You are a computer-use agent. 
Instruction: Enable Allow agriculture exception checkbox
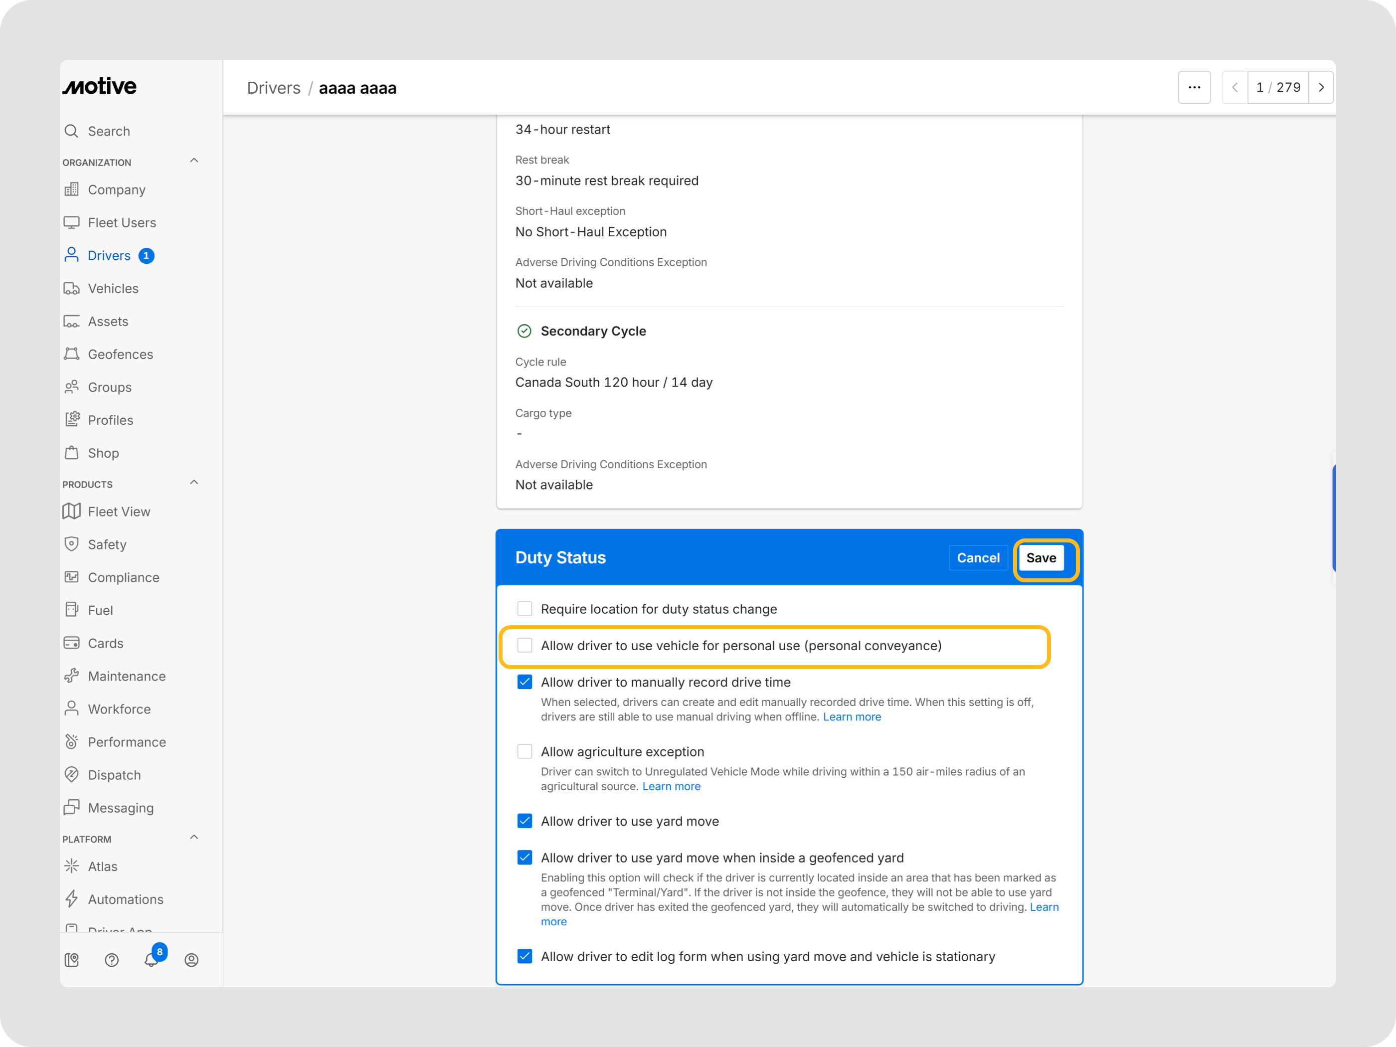[x=524, y=751]
